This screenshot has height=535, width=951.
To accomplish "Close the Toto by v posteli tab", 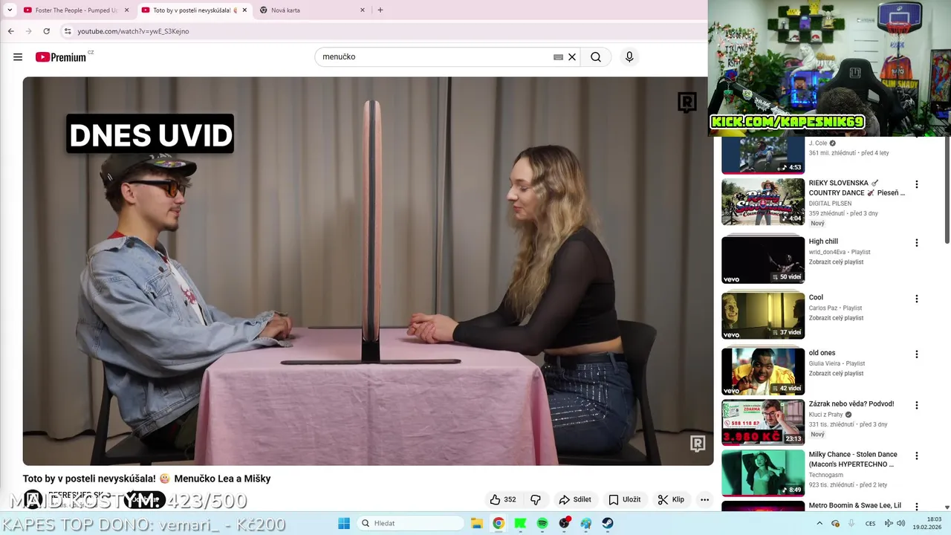I will (244, 10).
